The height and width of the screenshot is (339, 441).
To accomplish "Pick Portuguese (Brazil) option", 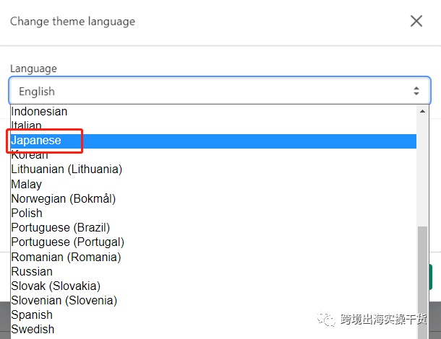I will point(213,228).
